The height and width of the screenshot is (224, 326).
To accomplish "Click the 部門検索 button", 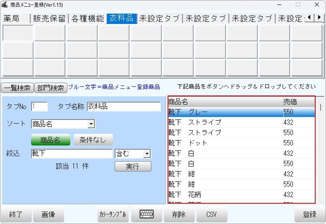I will 50,88.
